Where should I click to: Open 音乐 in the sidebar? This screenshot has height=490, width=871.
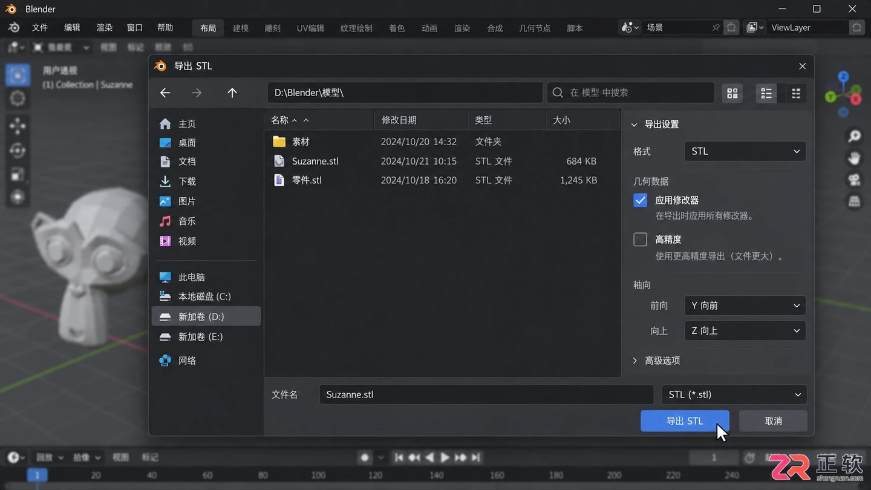(206, 221)
